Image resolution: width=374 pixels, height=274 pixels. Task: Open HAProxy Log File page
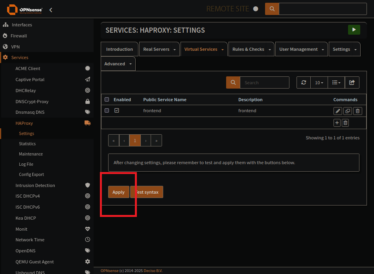26,164
